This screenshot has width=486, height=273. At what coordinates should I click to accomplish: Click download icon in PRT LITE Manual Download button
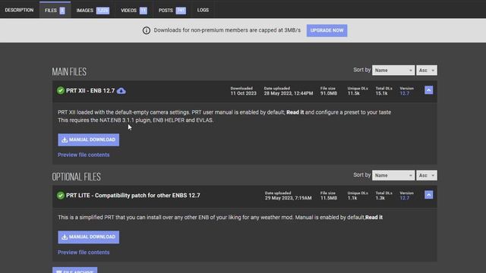tap(65, 237)
